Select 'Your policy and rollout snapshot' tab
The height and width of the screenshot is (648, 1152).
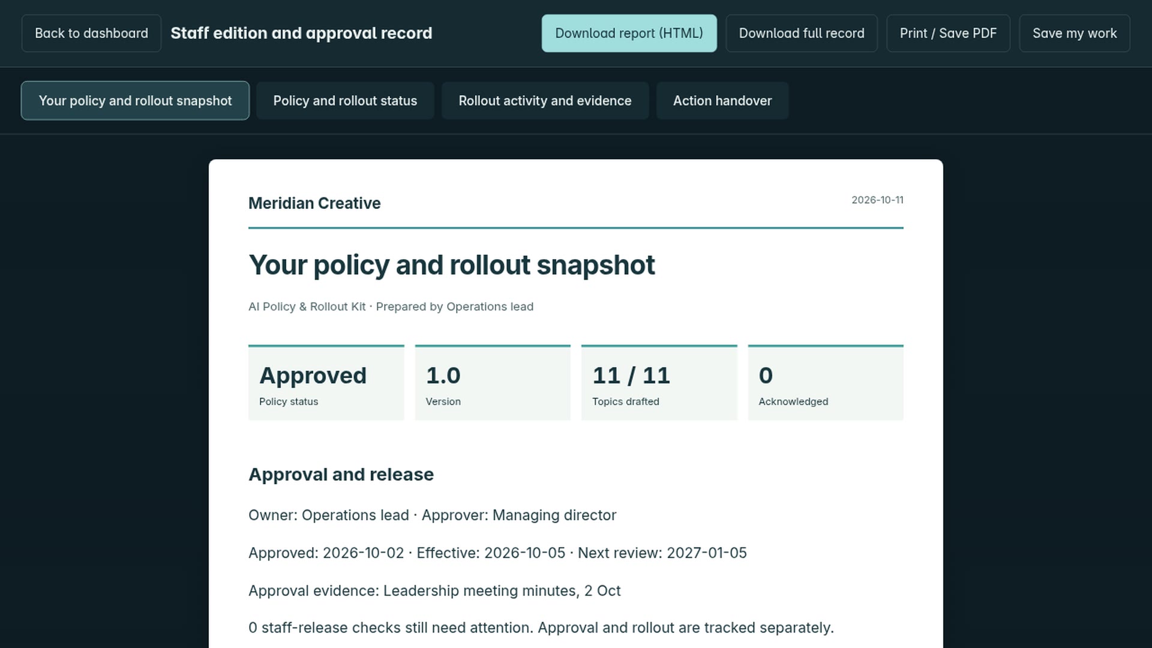(x=135, y=101)
